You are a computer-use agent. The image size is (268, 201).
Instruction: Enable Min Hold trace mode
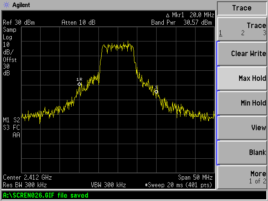[x=242, y=103]
